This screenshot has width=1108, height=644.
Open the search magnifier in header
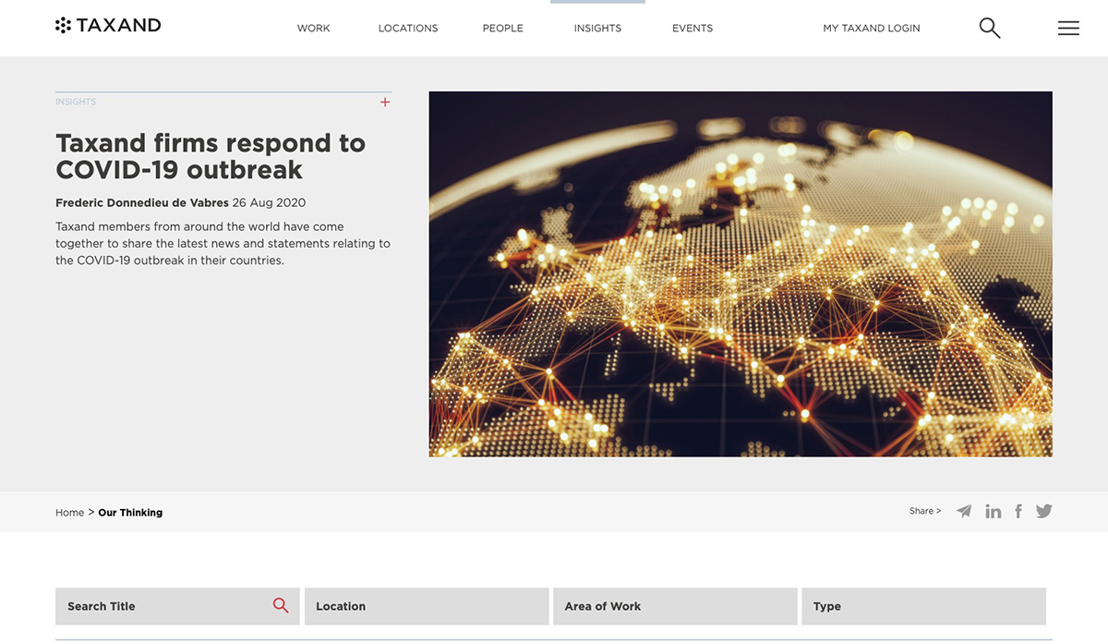989,29
